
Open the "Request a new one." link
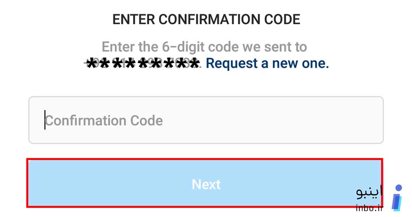[x=267, y=63]
